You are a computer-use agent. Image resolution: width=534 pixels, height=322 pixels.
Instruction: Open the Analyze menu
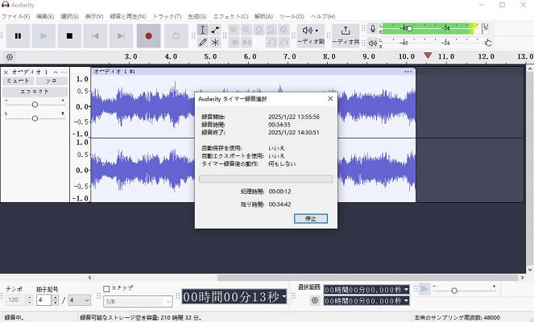[x=263, y=16]
